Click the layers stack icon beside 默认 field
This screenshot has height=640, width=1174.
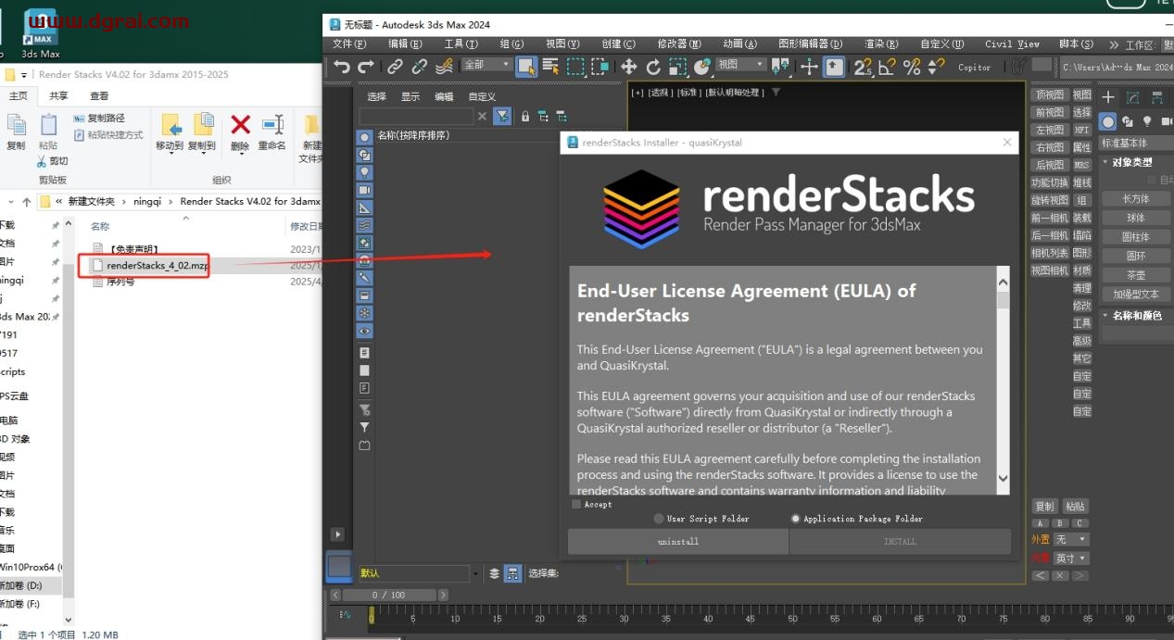(494, 573)
